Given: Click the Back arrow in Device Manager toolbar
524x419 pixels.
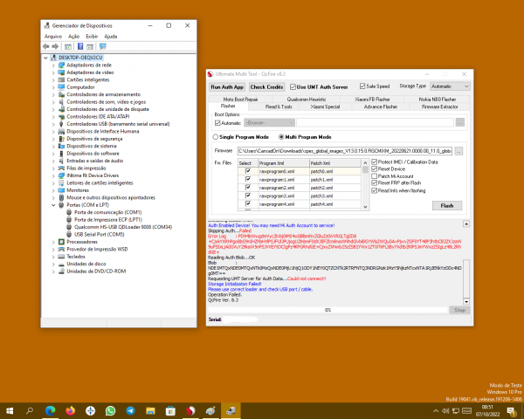Looking at the screenshot, I should click(45, 46).
